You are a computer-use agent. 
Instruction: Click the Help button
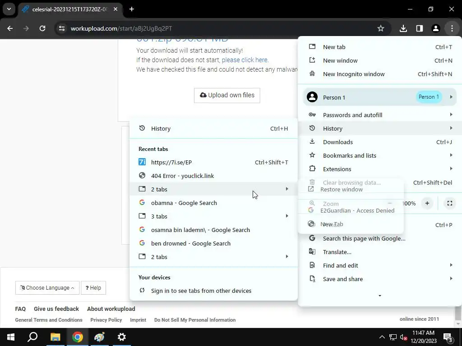click(93, 288)
